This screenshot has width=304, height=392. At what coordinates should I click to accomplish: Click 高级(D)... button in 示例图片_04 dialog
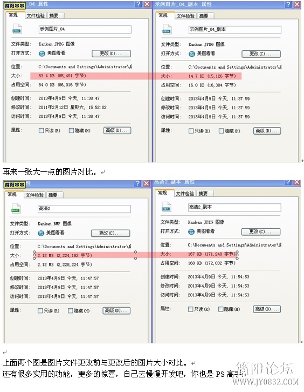click(x=117, y=130)
